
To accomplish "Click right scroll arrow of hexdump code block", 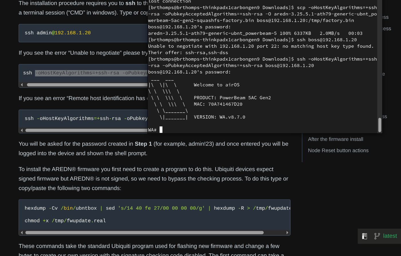I will pos(287,233).
